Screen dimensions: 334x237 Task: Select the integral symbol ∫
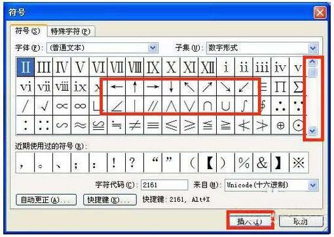click(x=244, y=106)
